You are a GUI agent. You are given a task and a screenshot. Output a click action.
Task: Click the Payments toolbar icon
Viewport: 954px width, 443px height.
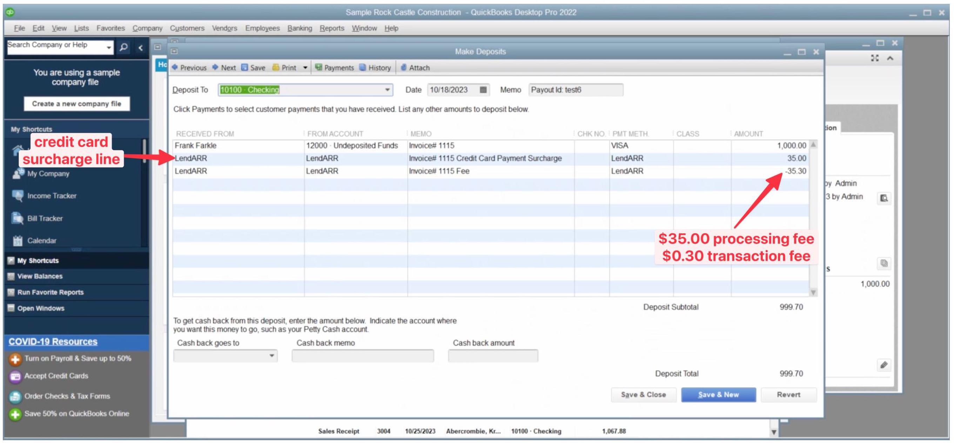pos(334,67)
